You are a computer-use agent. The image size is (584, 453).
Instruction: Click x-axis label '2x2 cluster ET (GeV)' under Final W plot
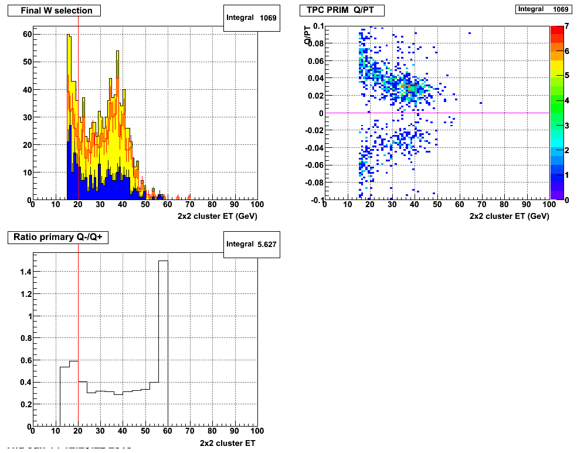pyautogui.click(x=218, y=217)
